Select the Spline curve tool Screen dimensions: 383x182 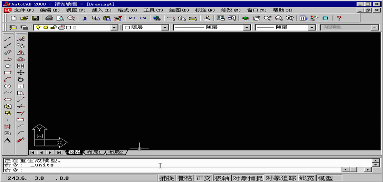(x=8, y=93)
